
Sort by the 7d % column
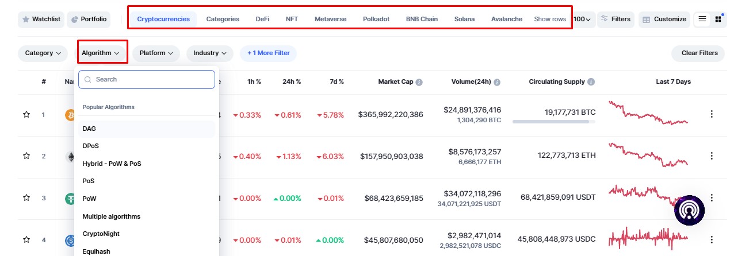337,82
